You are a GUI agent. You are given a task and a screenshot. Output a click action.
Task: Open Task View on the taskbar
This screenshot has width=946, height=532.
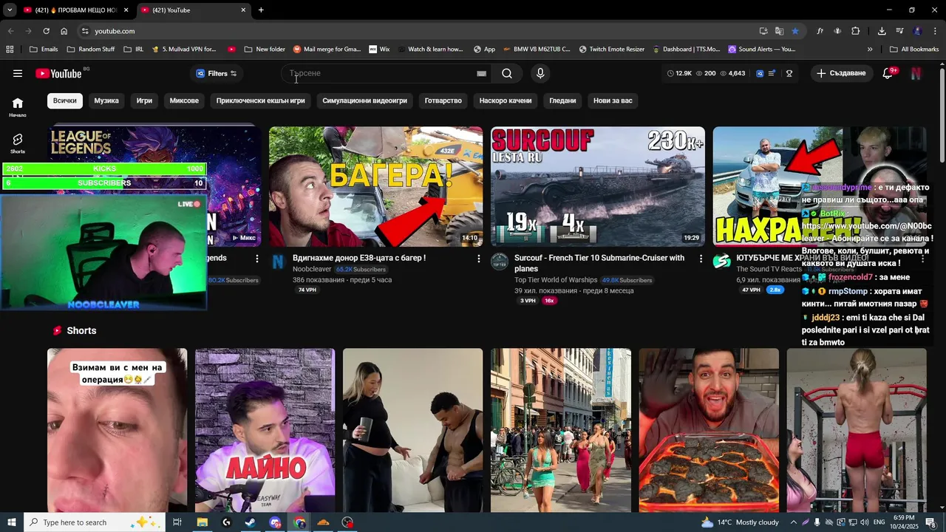(x=177, y=522)
